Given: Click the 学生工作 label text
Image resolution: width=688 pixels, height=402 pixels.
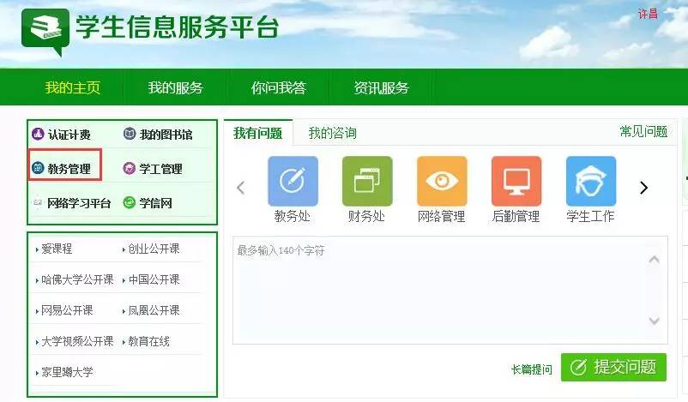Looking at the screenshot, I should [590, 216].
